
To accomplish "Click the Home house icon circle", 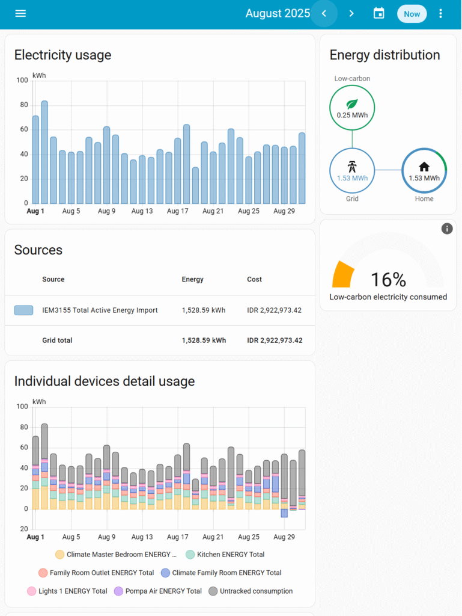I will coord(424,170).
